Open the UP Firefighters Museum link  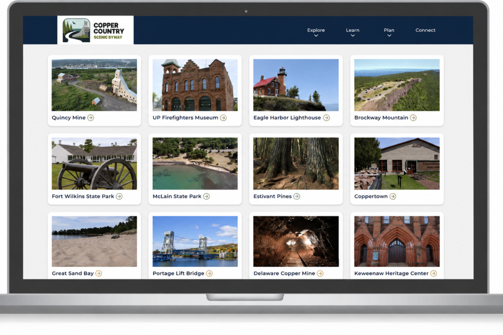tap(185, 118)
